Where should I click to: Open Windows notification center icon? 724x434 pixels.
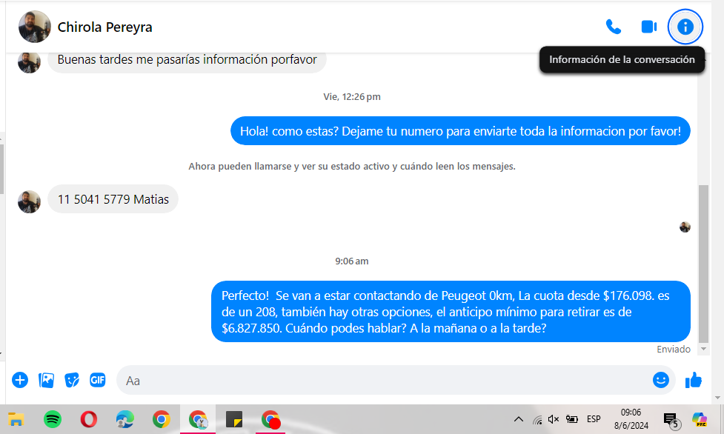click(x=671, y=420)
